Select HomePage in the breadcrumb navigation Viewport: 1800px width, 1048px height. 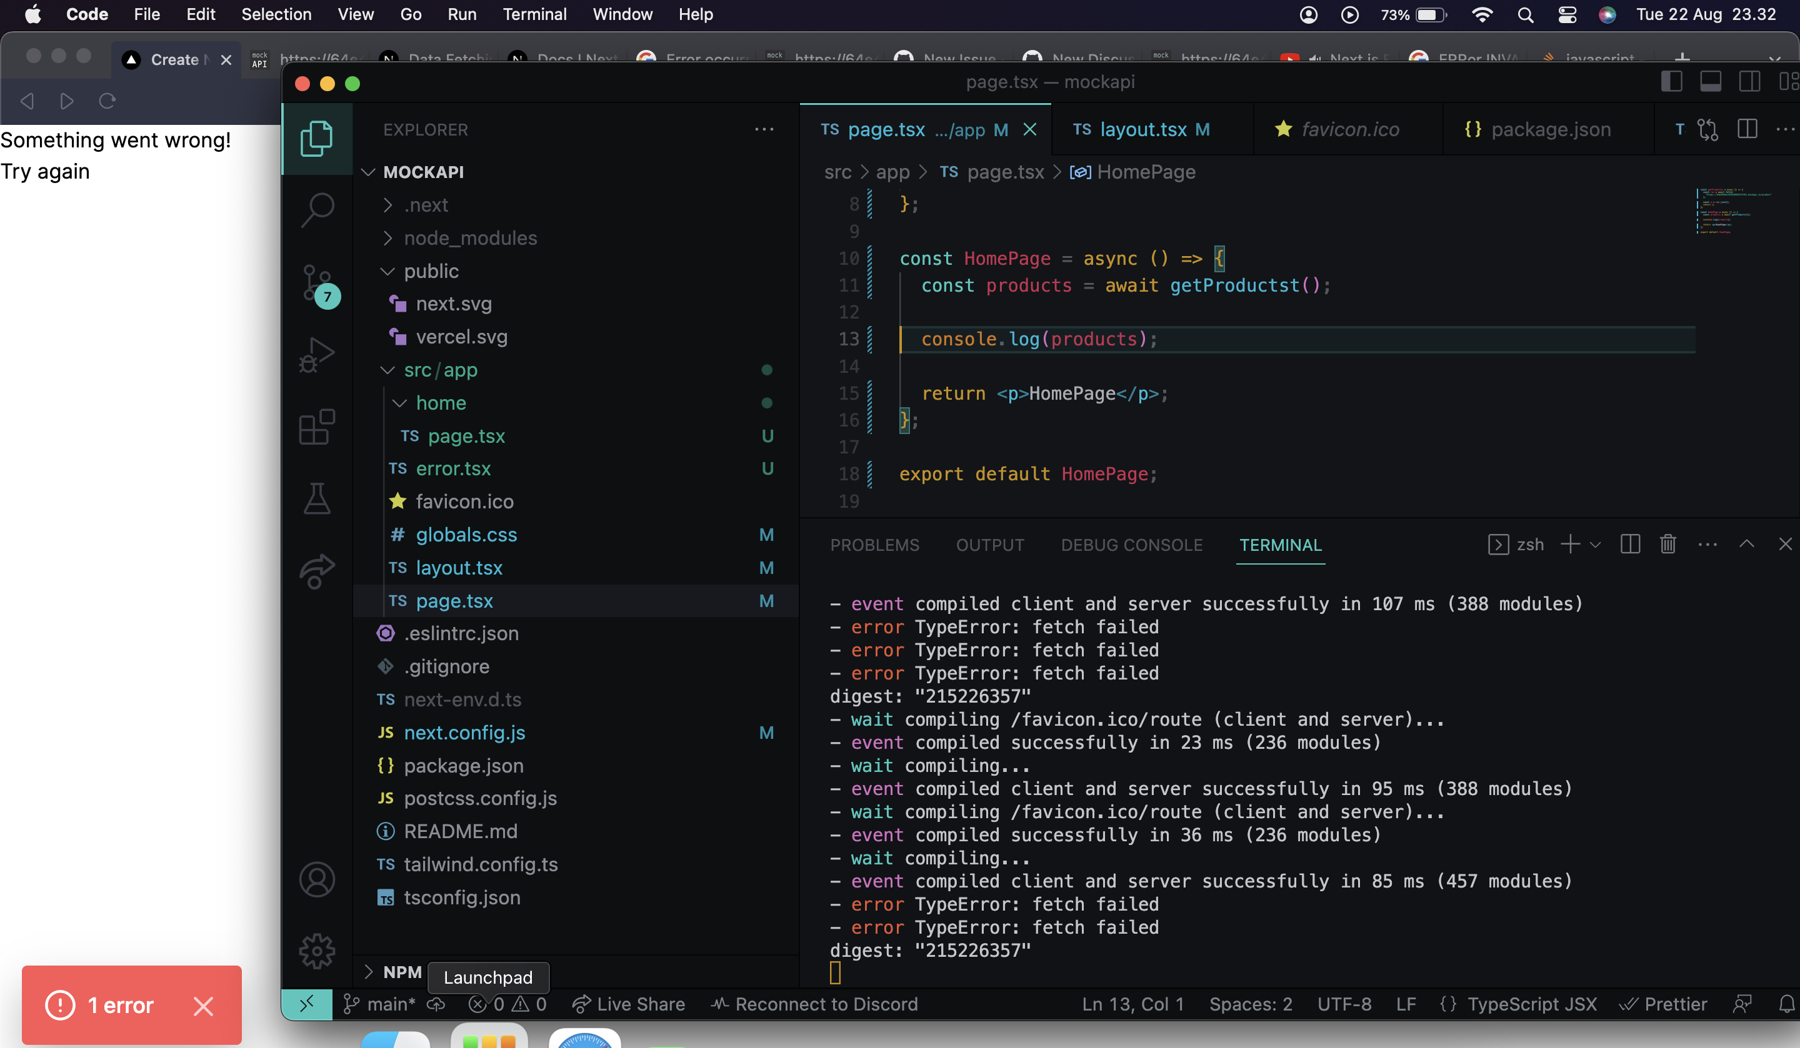pos(1146,172)
